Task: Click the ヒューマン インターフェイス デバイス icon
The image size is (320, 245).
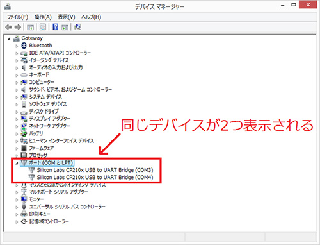Action: [24, 140]
